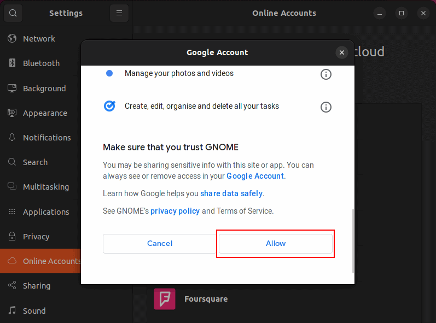Click the dialog's vertical scrollbar
436x323 pixels.
[x=353, y=241]
